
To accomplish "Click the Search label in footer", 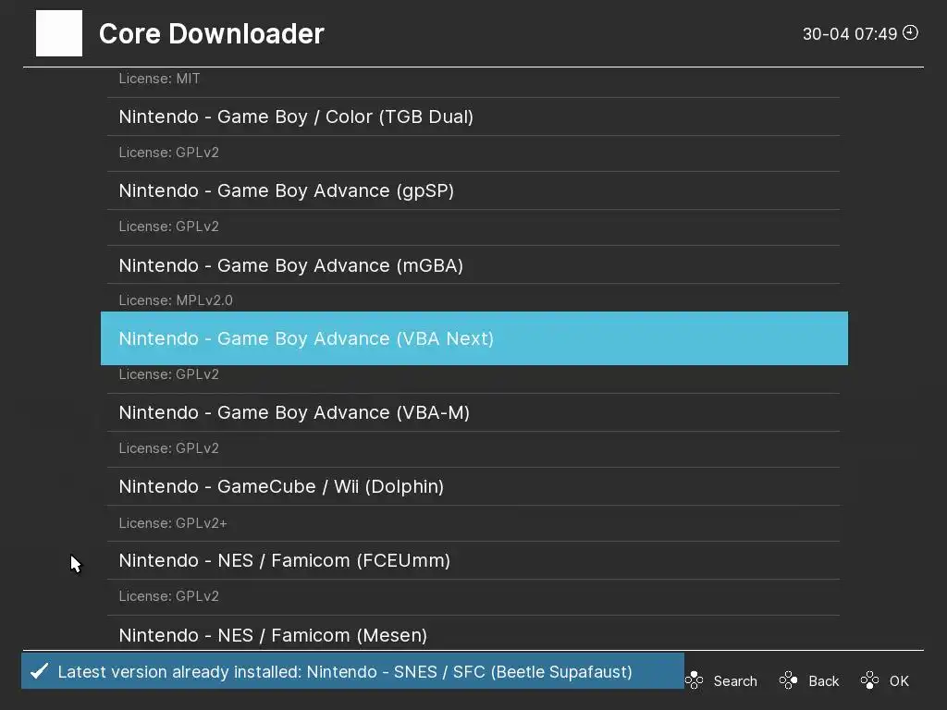I will (x=735, y=681).
